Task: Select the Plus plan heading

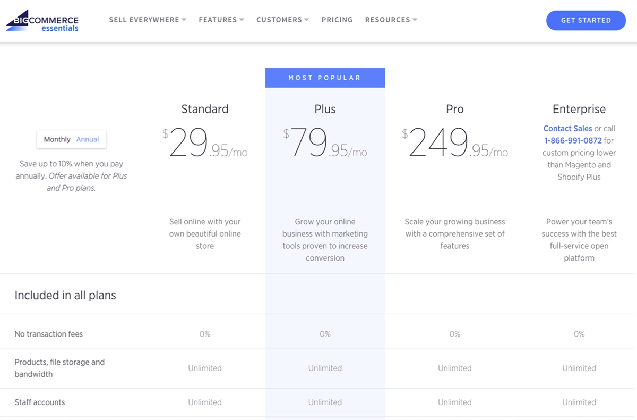Action: click(x=325, y=109)
